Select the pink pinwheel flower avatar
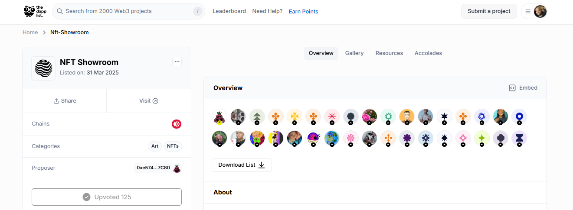The width and height of the screenshot is (573, 210). tap(351, 138)
